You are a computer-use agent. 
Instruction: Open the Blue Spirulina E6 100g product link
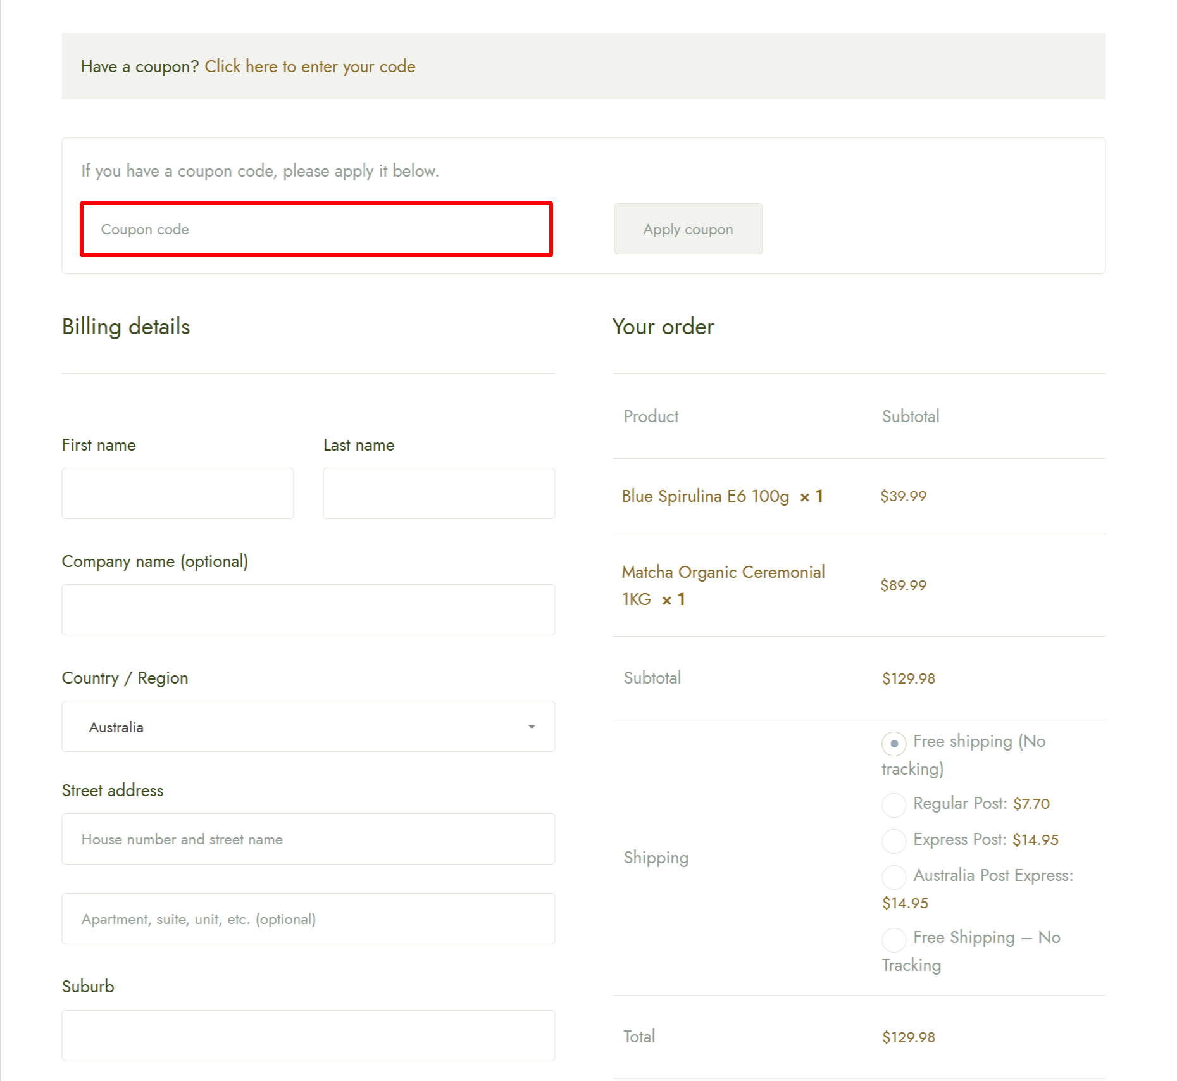[x=705, y=496]
